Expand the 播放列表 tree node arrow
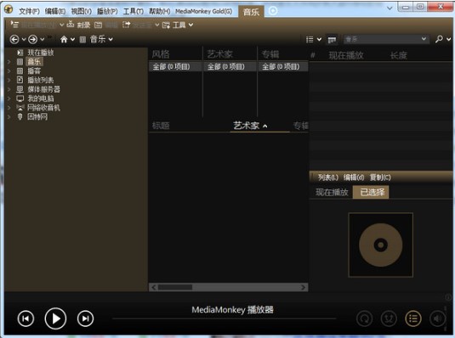Screen dimensions: 455x338 (9, 81)
